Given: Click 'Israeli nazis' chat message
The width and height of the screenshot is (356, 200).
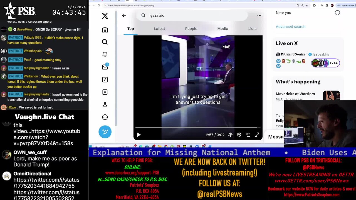Looking at the screenshot, I should (x=61, y=68).
